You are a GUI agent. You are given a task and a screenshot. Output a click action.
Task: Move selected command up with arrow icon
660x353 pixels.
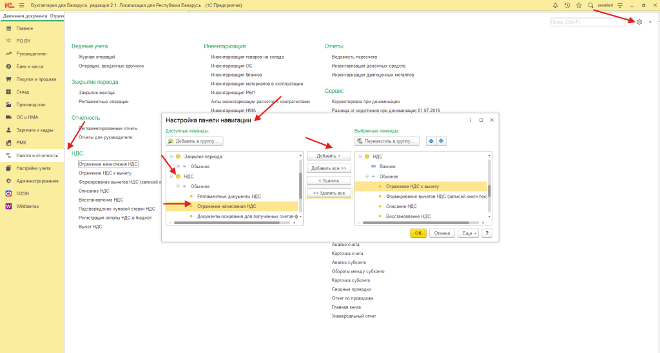coord(431,141)
